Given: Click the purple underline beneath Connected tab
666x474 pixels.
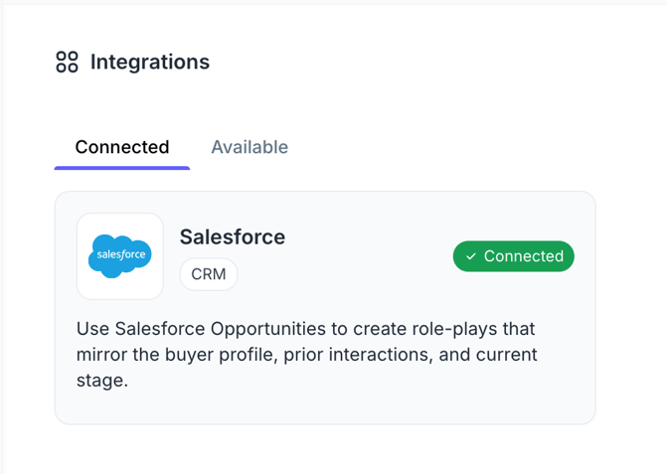Looking at the screenshot, I should [x=122, y=168].
